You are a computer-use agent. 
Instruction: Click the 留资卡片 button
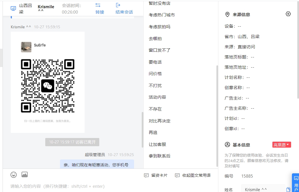point(156,175)
